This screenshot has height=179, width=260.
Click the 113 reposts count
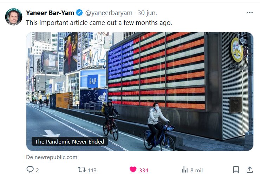(x=92, y=170)
